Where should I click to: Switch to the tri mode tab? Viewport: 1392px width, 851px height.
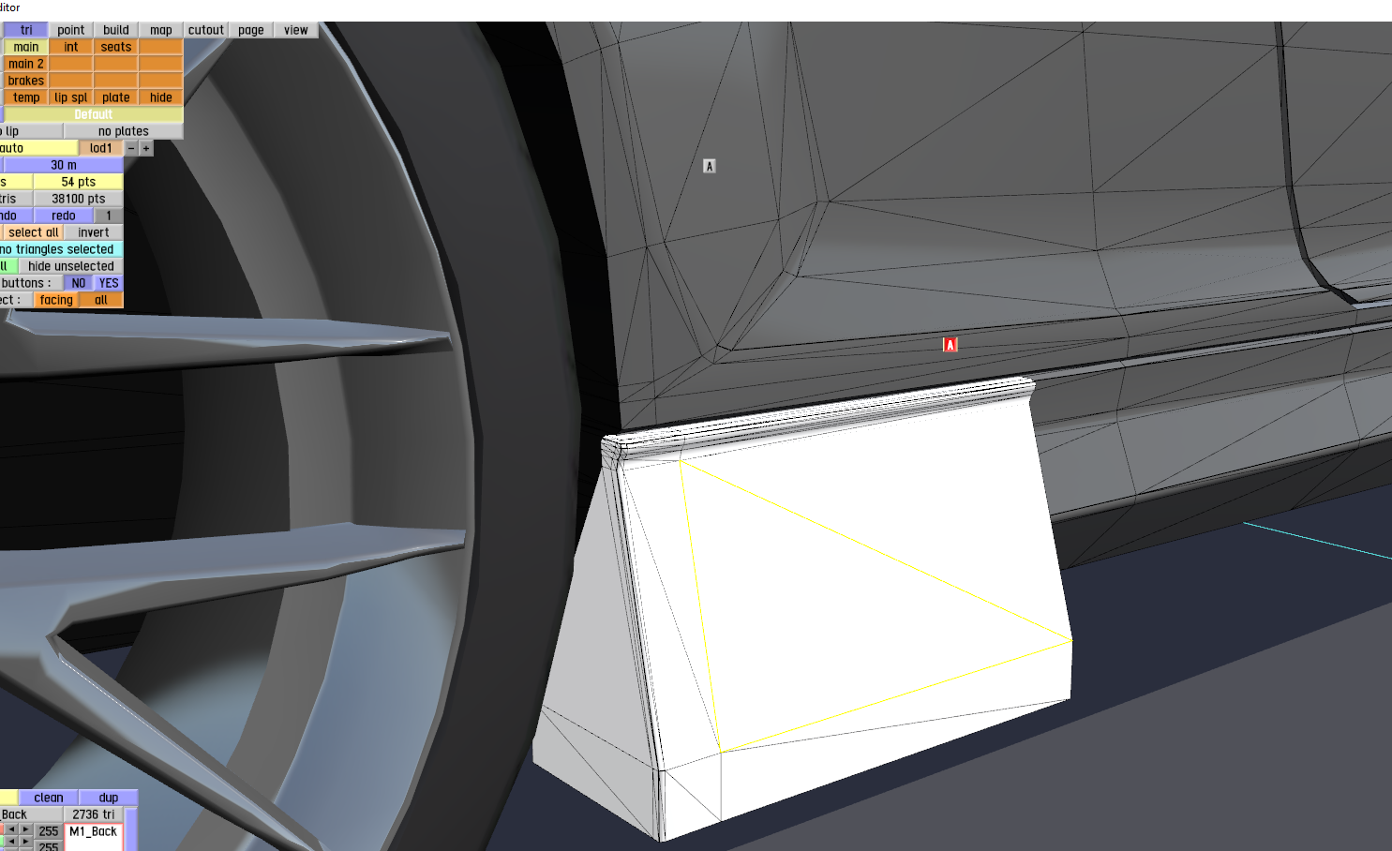(26, 30)
